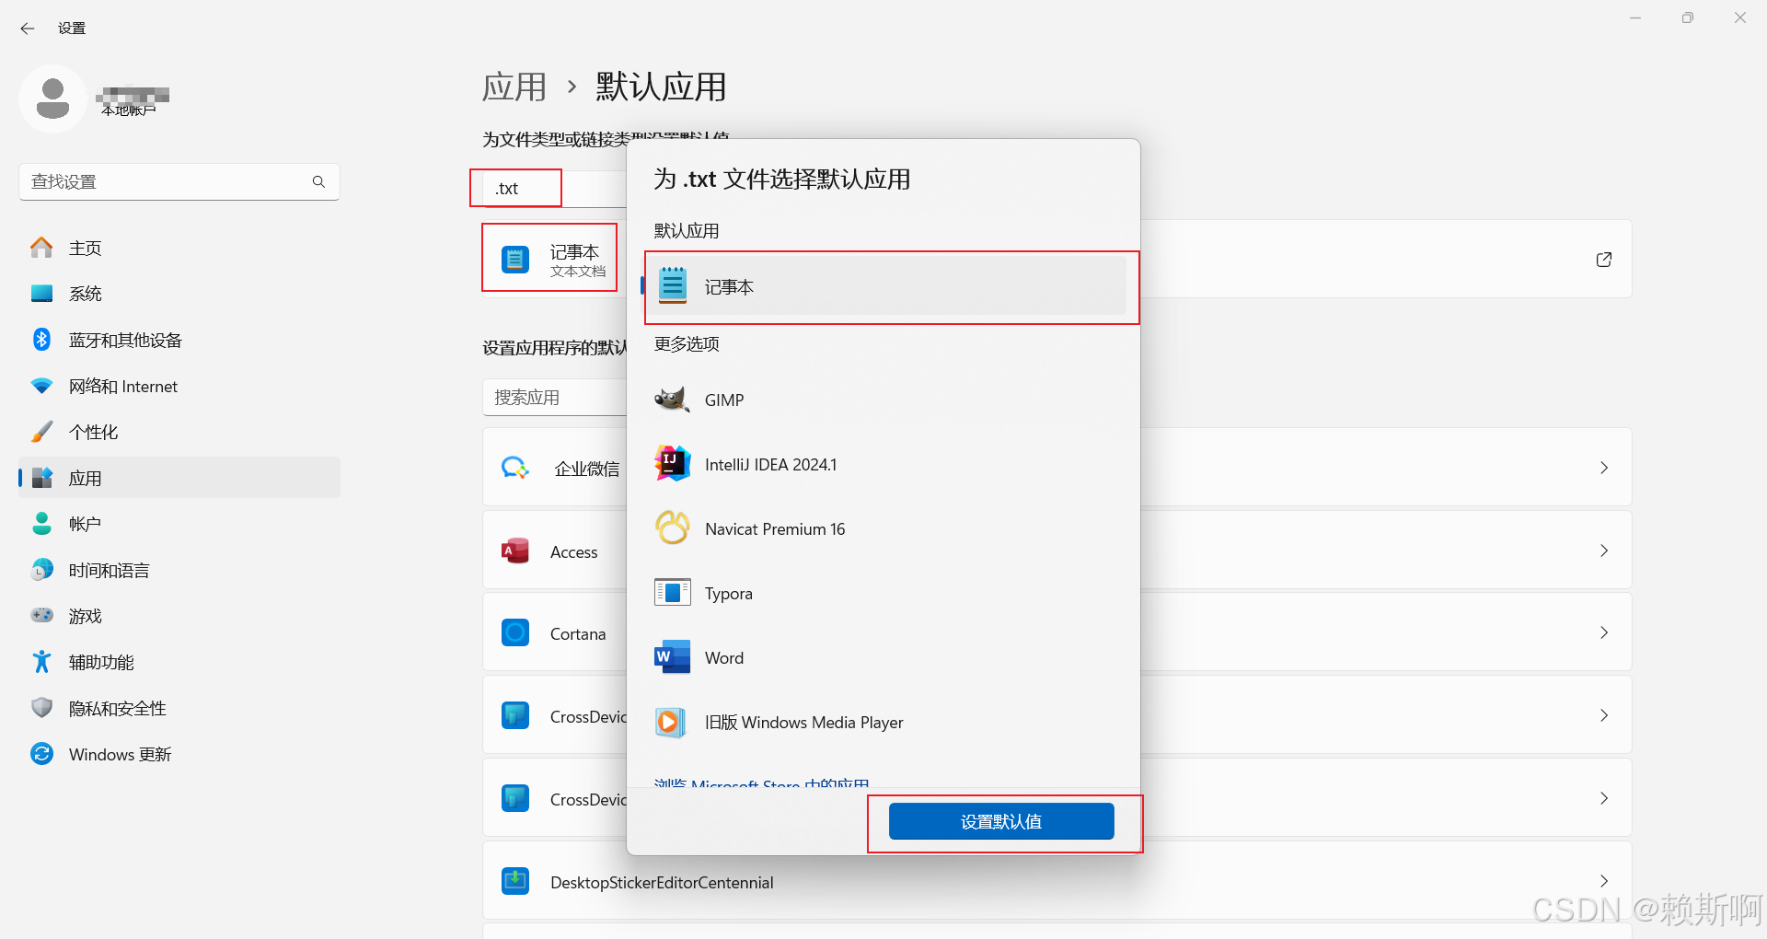Click the first CrossDevice app icon
This screenshot has width=1767, height=939.
pos(515,715)
